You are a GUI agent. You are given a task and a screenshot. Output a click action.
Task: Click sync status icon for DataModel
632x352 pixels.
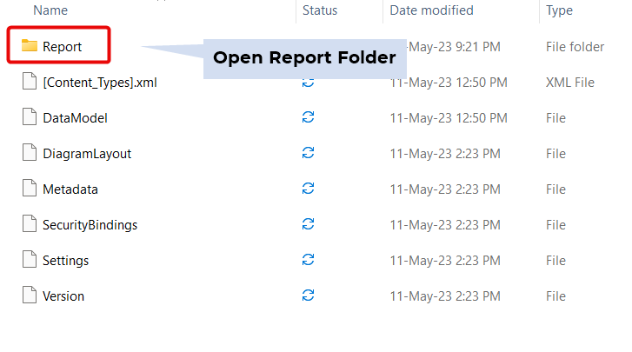(308, 118)
